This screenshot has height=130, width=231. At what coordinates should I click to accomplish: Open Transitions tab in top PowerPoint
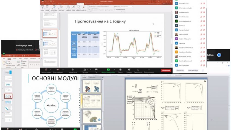point(66,4)
